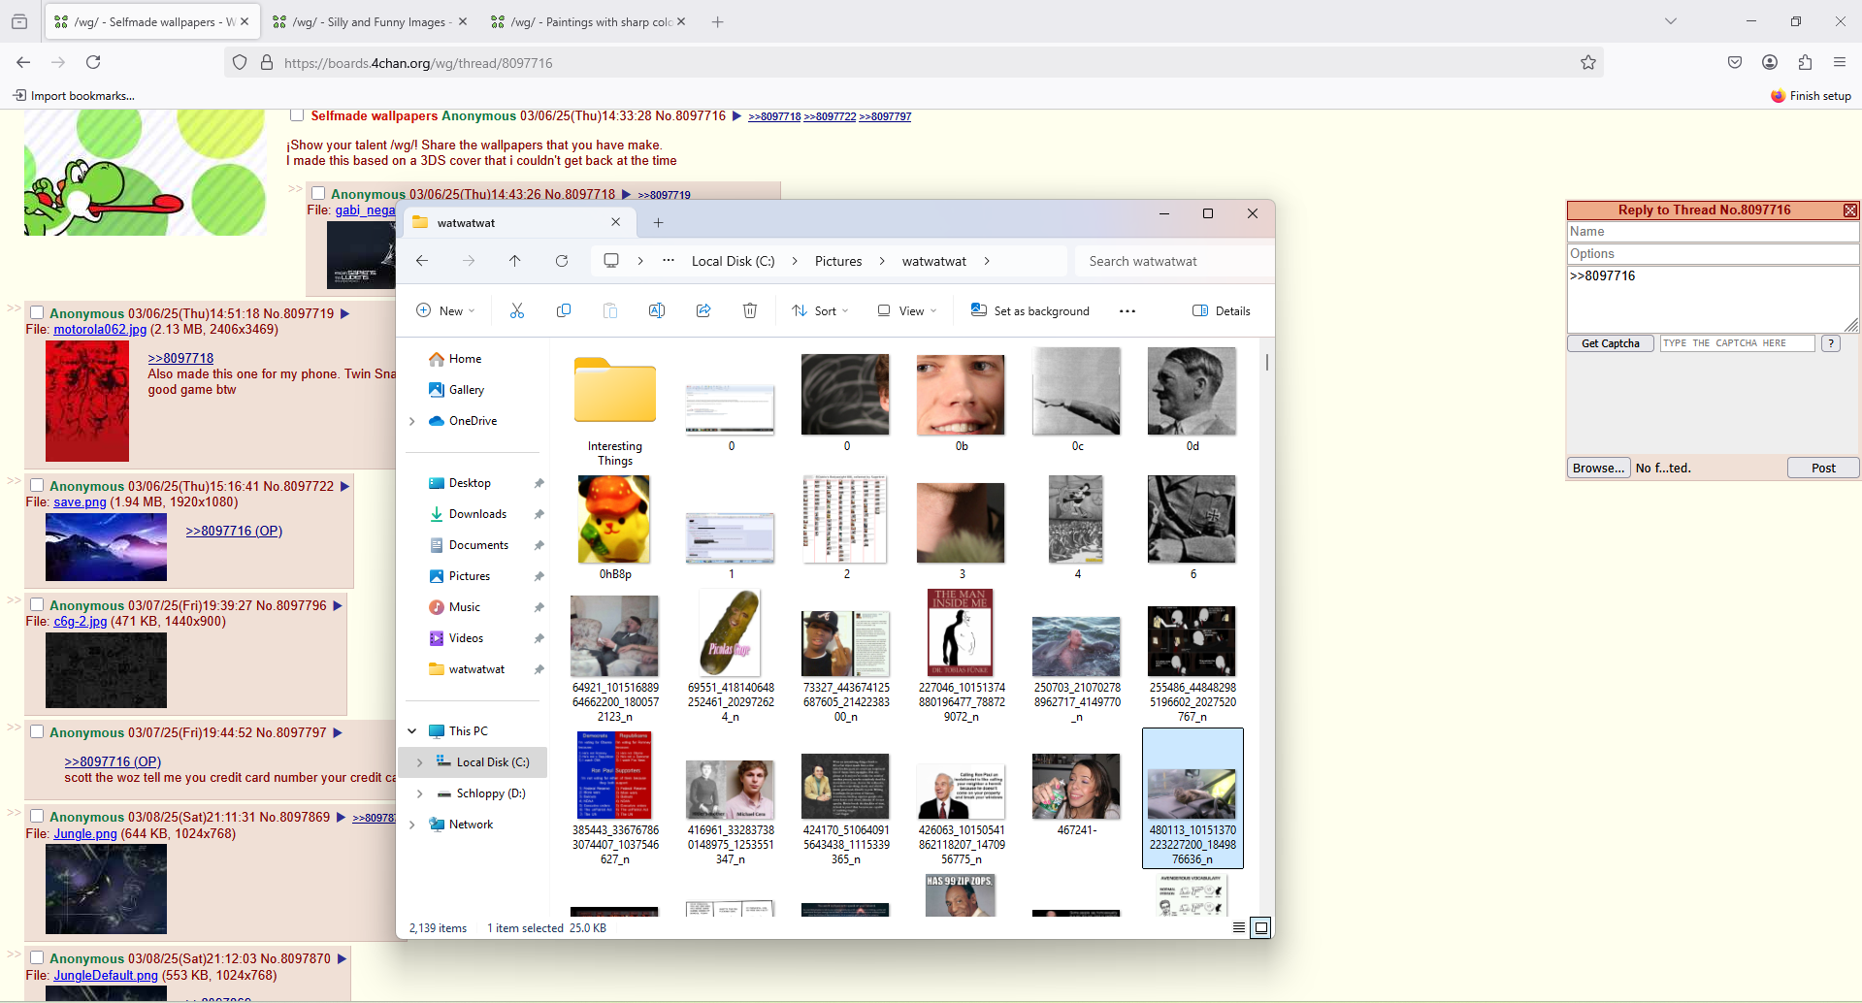Open the Sort dropdown in Explorer
This screenshot has height=1003, width=1862.
[820, 310]
